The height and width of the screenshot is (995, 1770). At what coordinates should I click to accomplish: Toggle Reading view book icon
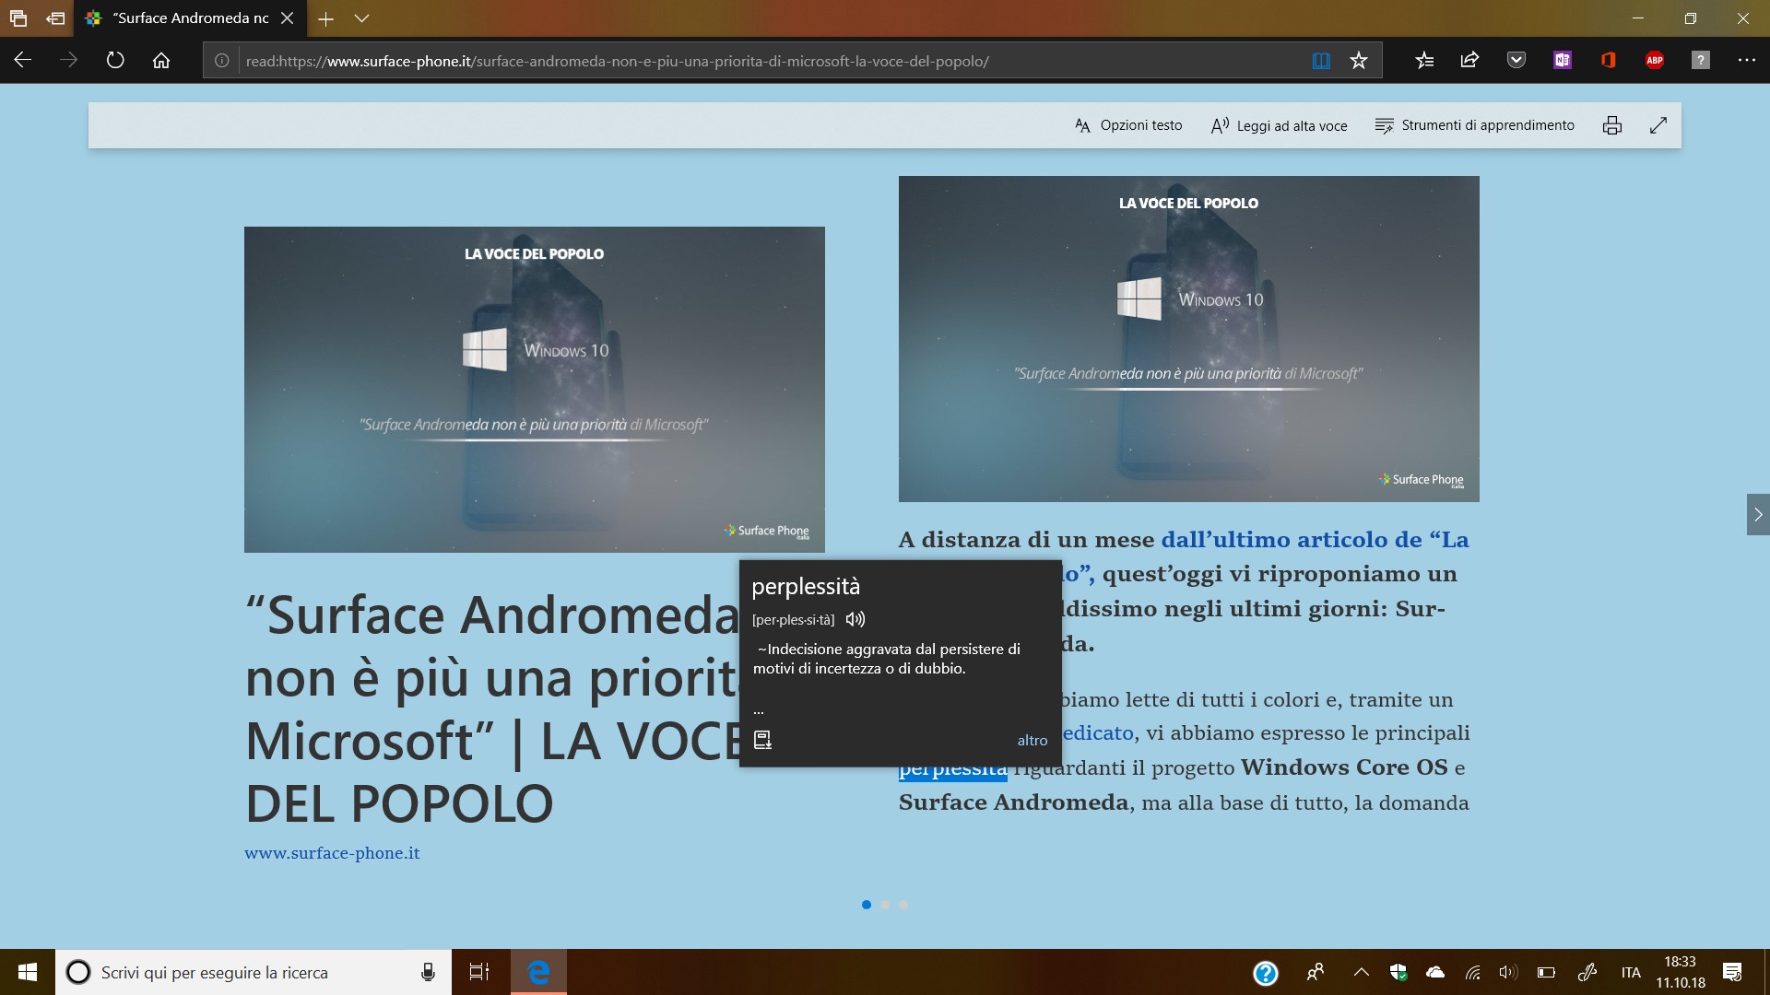pos(1321,61)
